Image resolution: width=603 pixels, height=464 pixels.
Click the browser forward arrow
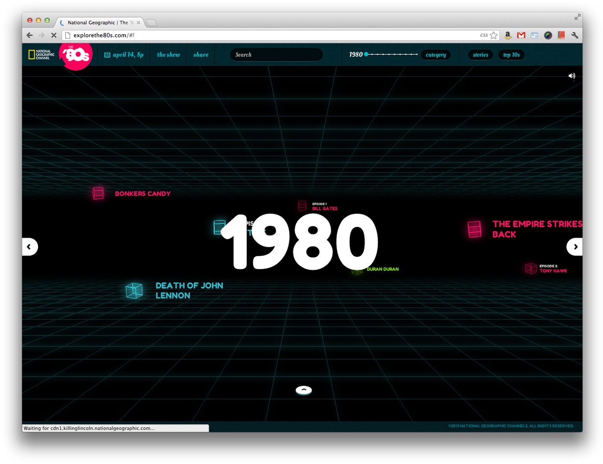click(42, 35)
